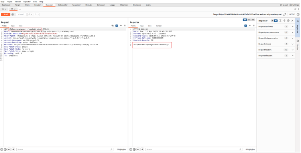
Task: Toggle the HTTP/2 protocol label
Action: click(x=292, y=14)
